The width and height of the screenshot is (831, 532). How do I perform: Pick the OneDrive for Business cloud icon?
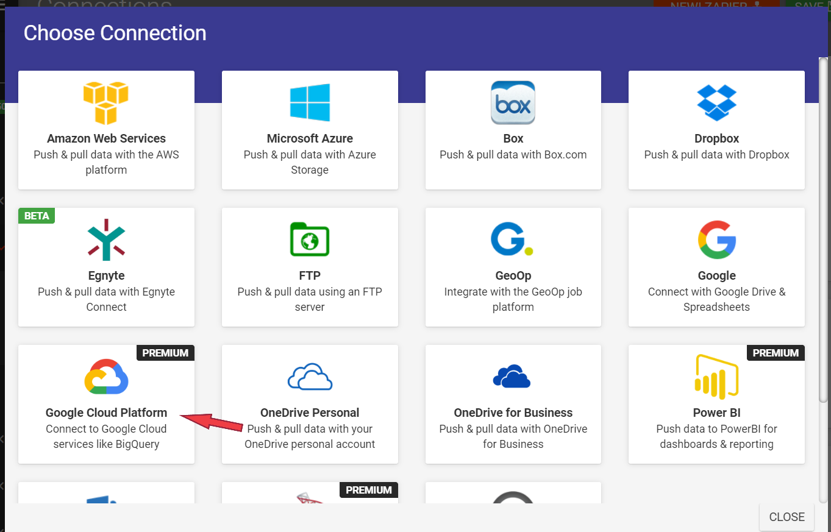point(512,376)
